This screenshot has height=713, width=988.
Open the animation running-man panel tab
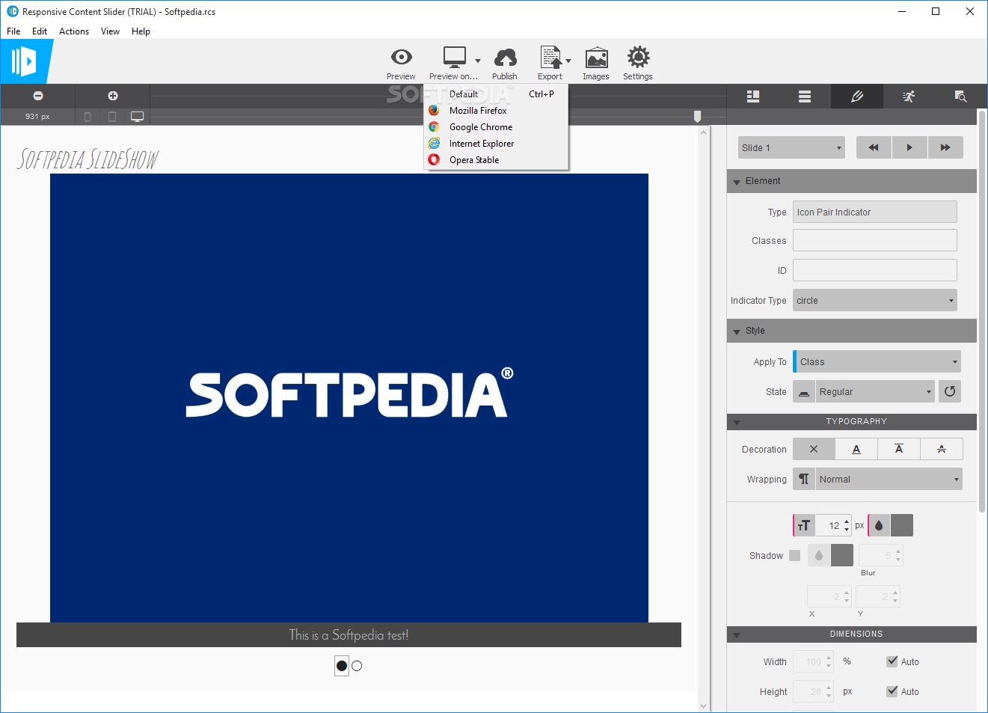[909, 97]
